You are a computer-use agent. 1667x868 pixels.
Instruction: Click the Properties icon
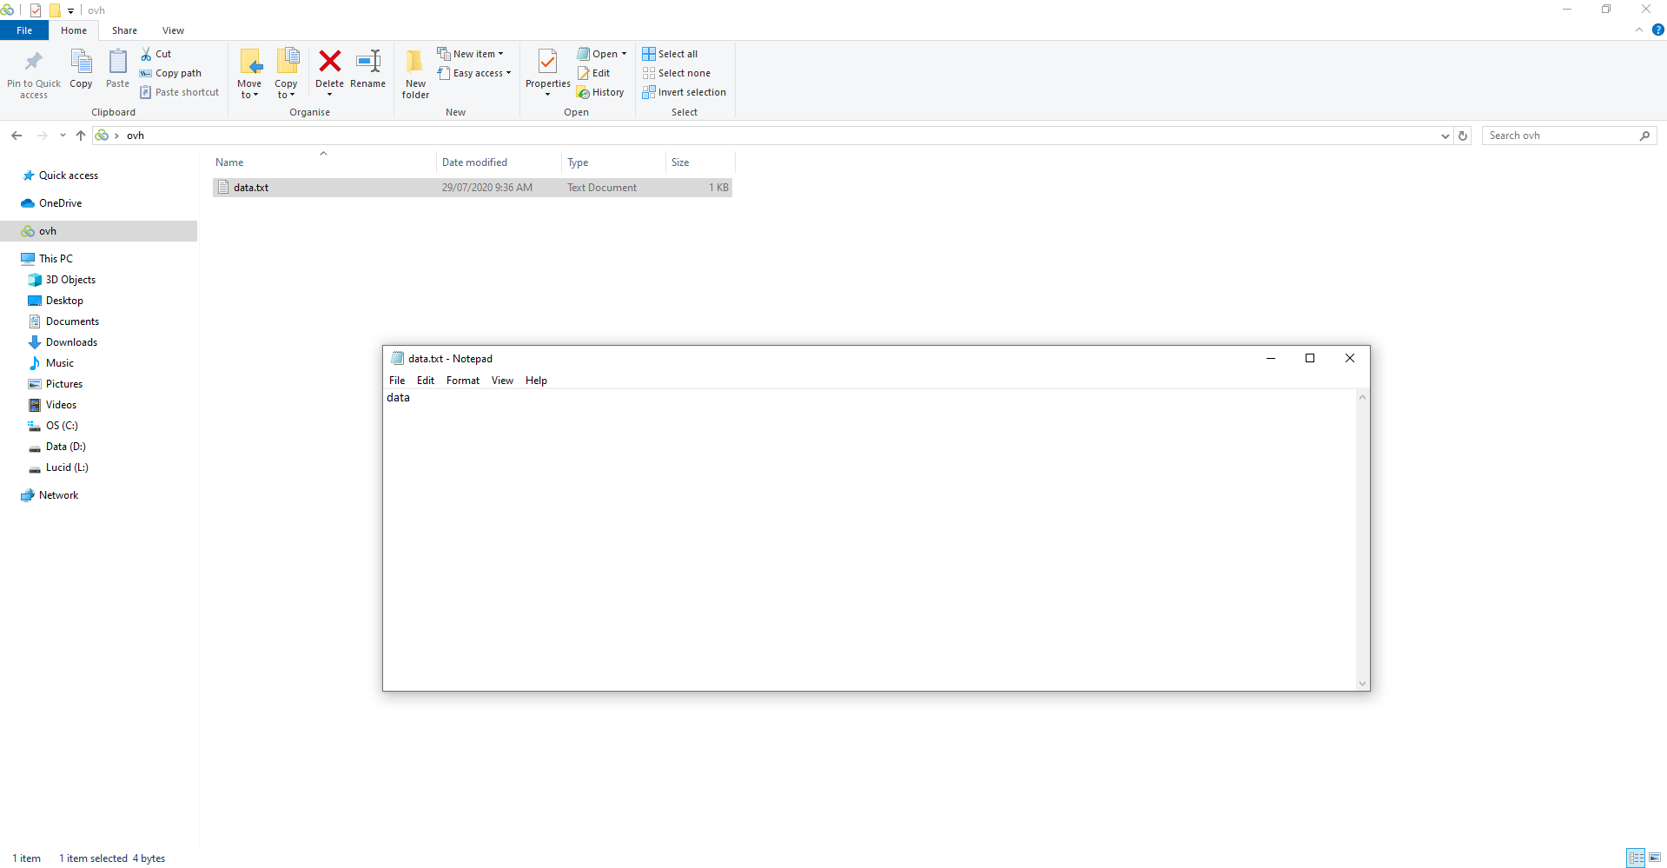pyautogui.click(x=548, y=63)
